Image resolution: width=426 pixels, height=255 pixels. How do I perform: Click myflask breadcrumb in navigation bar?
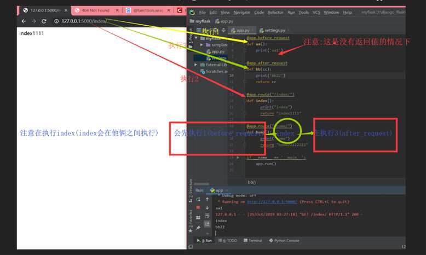[x=200, y=21]
